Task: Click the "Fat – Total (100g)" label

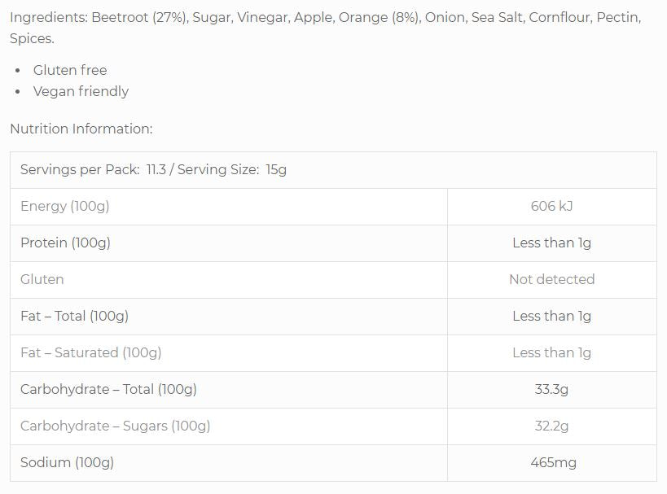Action: pyautogui.click(x=75, y=316)
